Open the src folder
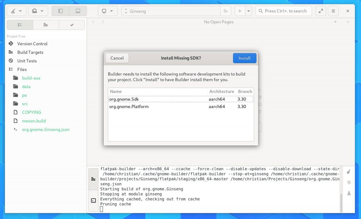Viewport: 361px width, 219px height. pos(25,104)
